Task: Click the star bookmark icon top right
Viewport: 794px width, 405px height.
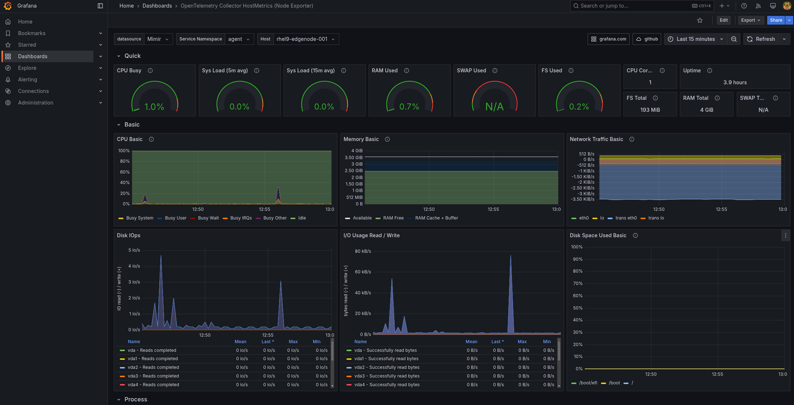Action: 700,20
